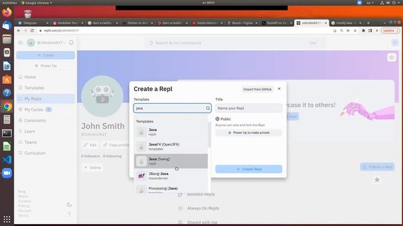Switch to the Telegram browser tab
Image resolution: width=403 pixels, height=226 pixels.
pyautogui.click(x=33, y=23)
